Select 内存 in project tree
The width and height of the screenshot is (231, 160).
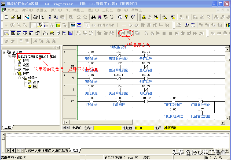[x=26, y=69]
